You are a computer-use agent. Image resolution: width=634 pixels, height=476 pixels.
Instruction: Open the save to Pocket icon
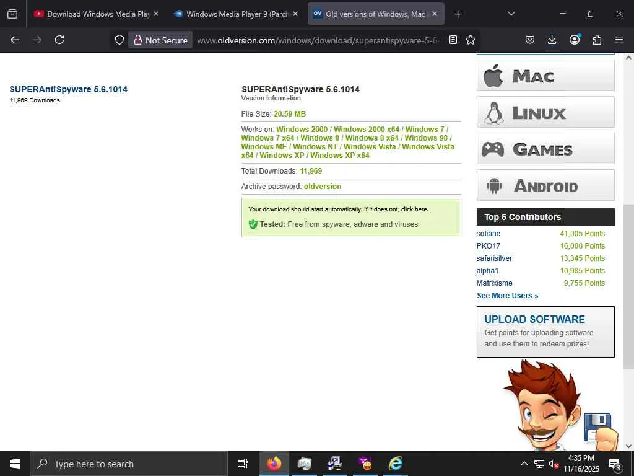pos(530,40)
